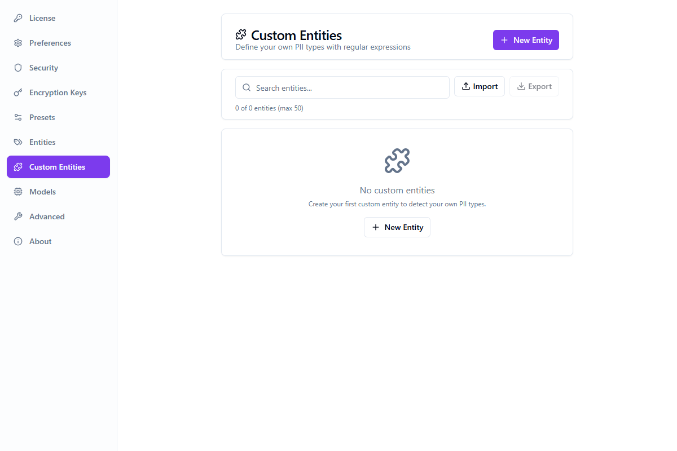Screen dimensions: 677x451
Task: Click the Preferences gear icon
Action: click(x=17, y=42)
